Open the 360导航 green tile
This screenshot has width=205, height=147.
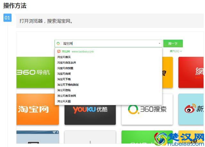pos(36,72)
